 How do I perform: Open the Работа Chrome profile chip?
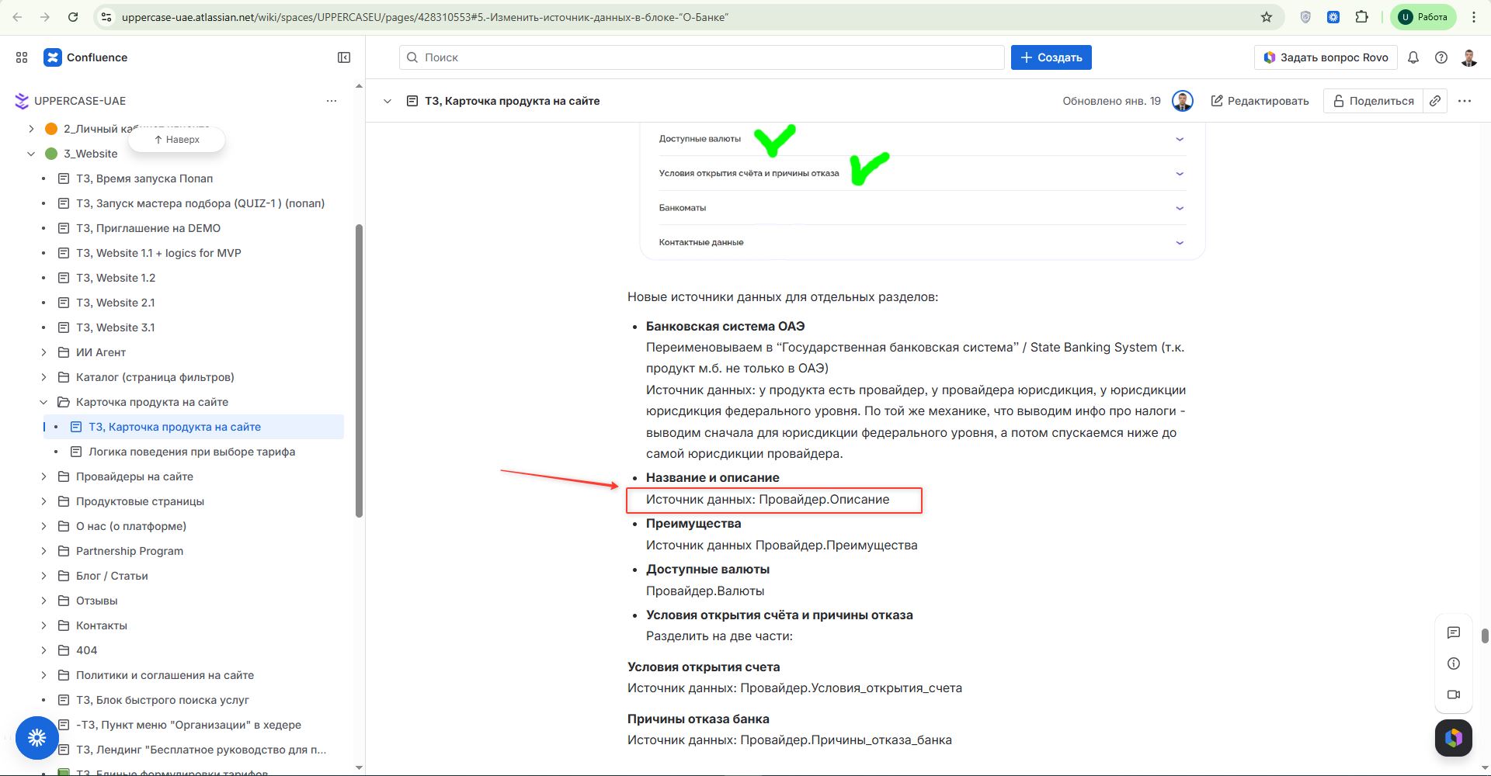pyautogui.click(x=1424, y=17)
